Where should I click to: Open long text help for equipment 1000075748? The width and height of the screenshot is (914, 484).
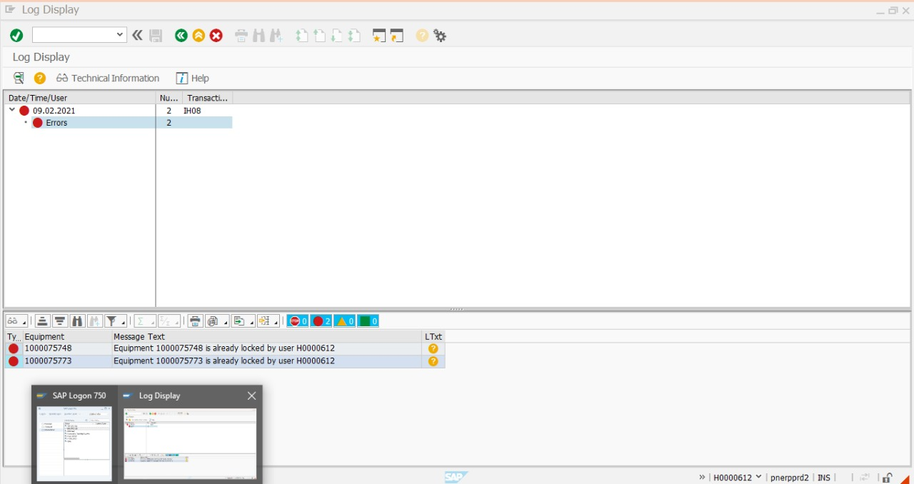[433, 348]
